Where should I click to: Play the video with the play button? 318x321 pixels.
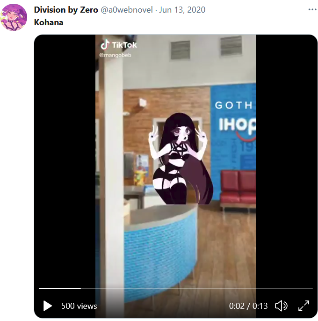pyautogui.click(x=48, y=306)
